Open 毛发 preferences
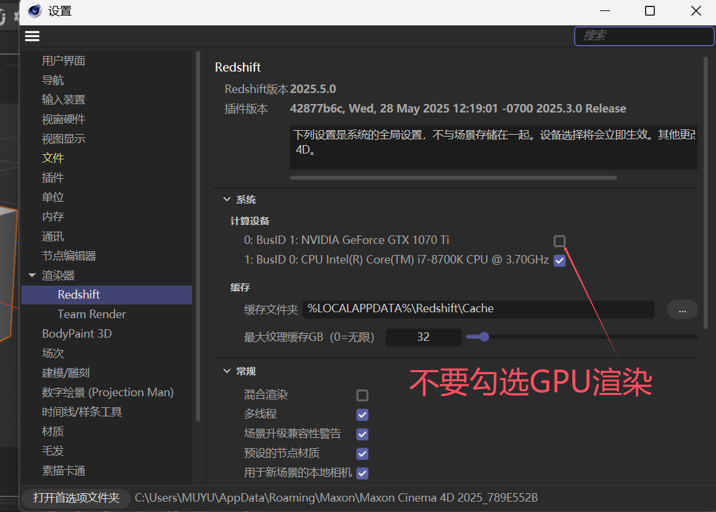 tap(53, 451)
